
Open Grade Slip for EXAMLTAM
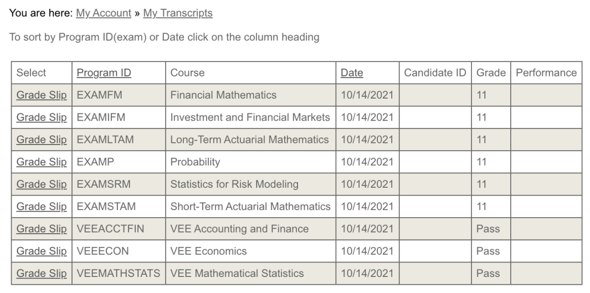click(42, 140)
